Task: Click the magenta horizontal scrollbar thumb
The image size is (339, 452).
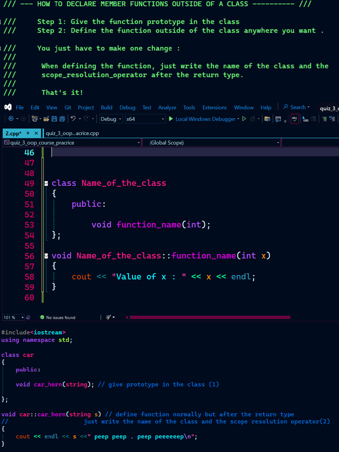Action: coord(210,317)
